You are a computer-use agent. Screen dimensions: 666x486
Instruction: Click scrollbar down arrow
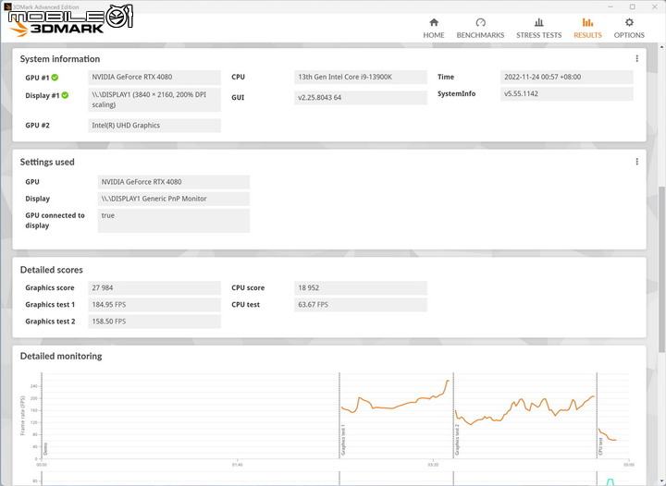661,480
